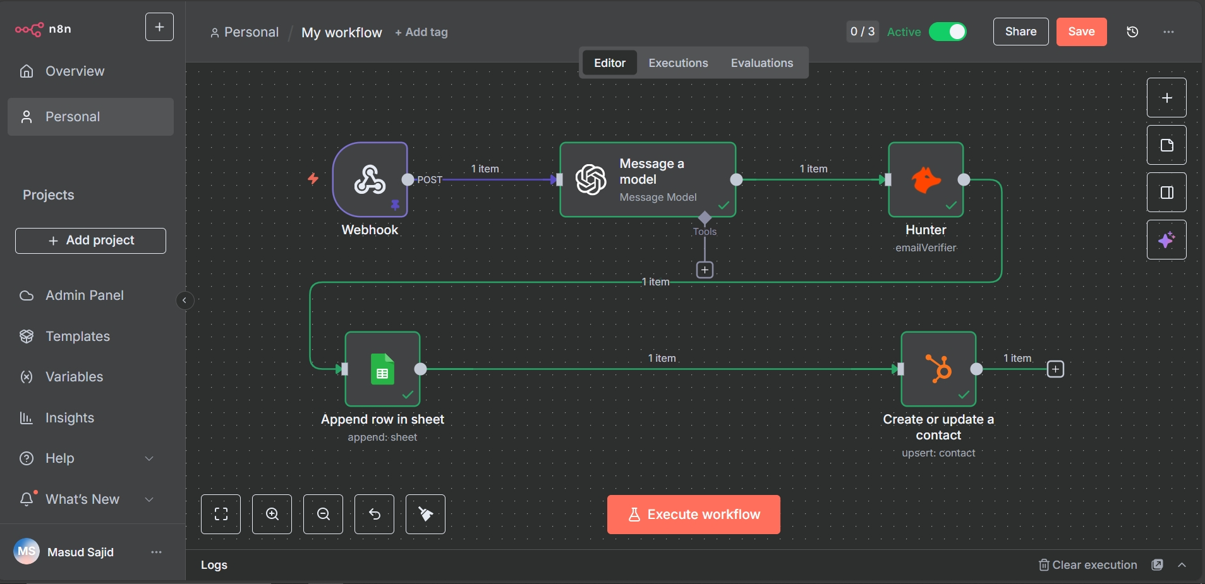The width and height of the screenshot is (1205, 584).
Task: Click Execute workflow
Action: coord(694,515)
